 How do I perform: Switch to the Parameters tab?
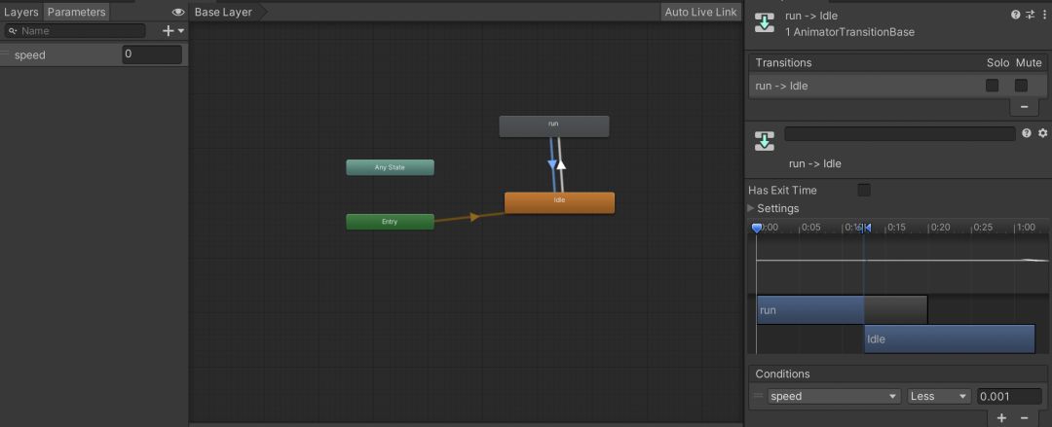point(77,12)
